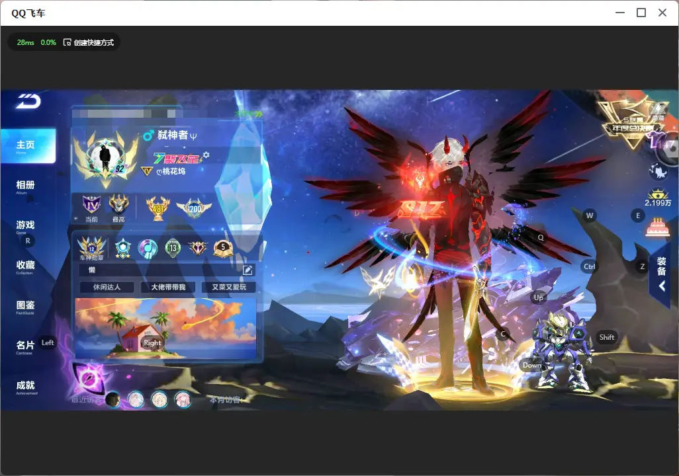This screenshot has height=476, width=679.
Task: Click the 28ms latency indicator
Action: coord(26,42)
